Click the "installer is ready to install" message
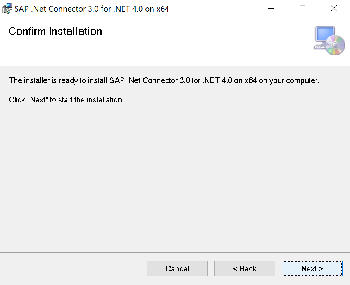This screenshot has height=285, width=350. click(164, 81)
